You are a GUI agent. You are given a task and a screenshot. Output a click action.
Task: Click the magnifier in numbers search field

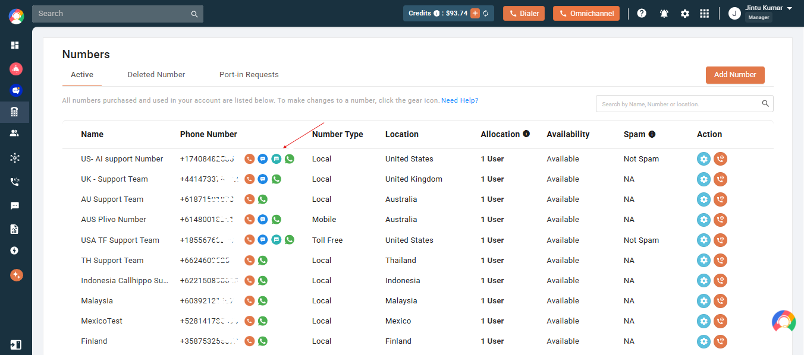coord(765,104)
